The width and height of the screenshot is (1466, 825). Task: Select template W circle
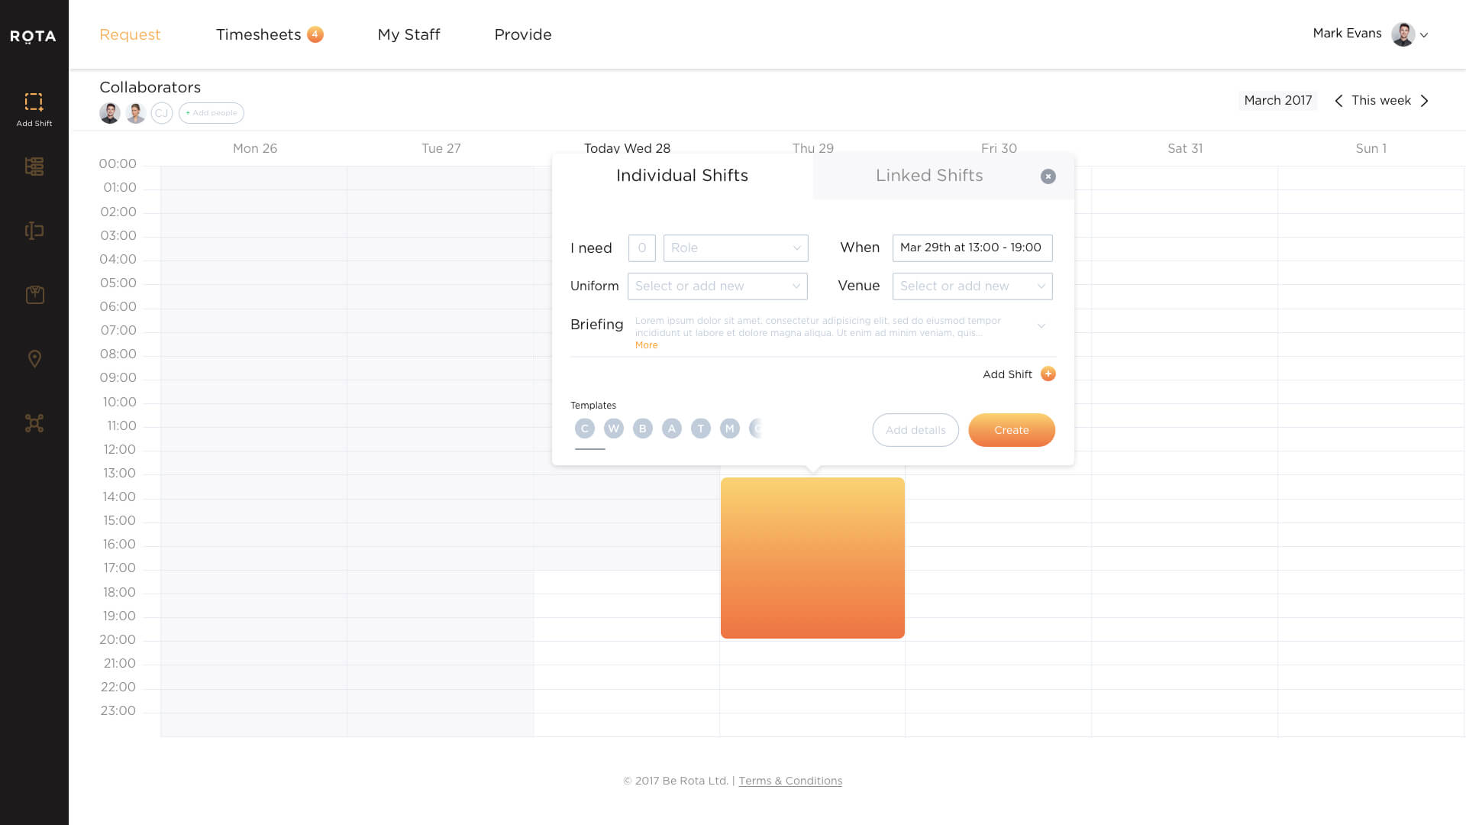614,429
